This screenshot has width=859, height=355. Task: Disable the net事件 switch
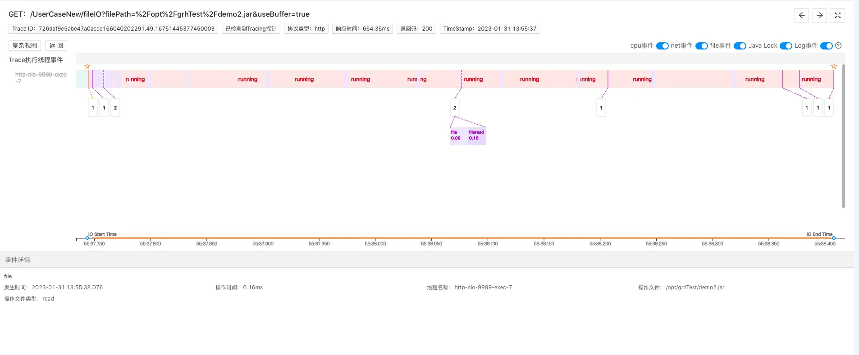tap(701, 46)
